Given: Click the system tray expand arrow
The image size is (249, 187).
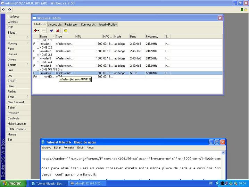Looking at the screenshot, I should tap(217, 184).
